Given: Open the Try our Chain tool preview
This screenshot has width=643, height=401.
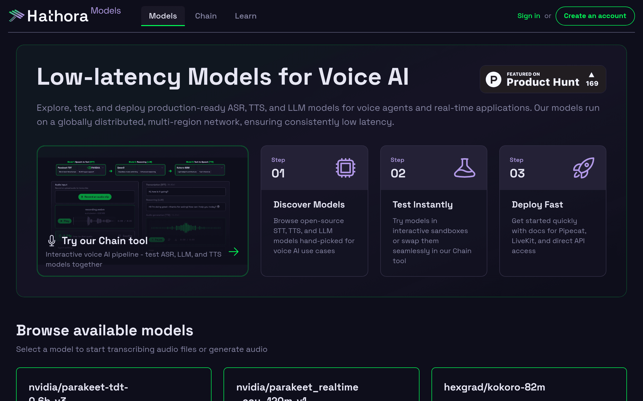Looking at the screenshot, I should click(x=143, y=211).
